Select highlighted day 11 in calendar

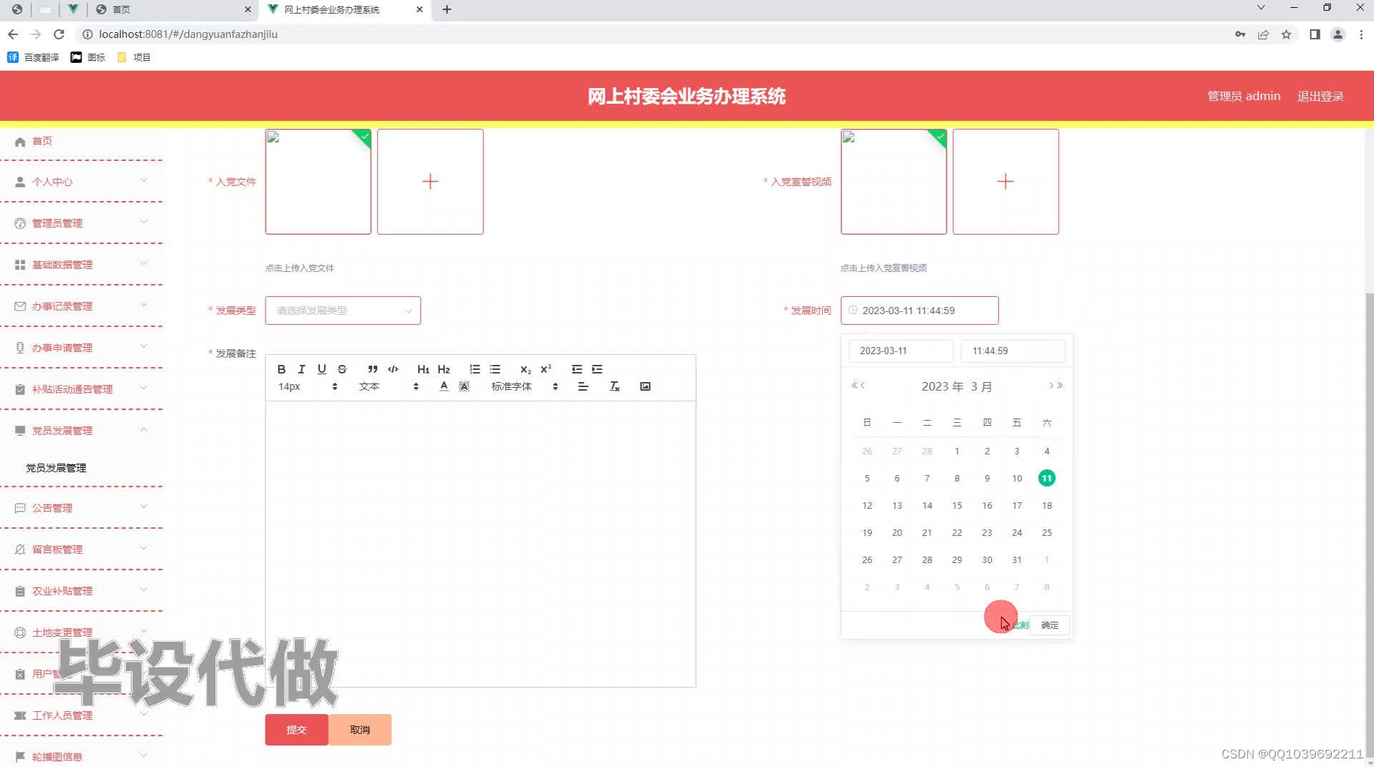[1047, 479]
